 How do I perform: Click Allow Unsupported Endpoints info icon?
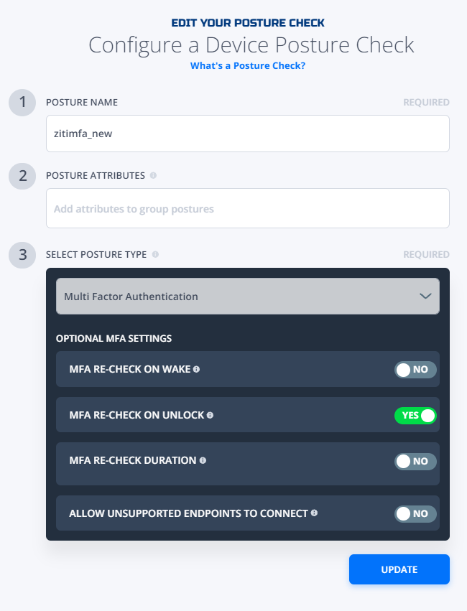[314, 513]
